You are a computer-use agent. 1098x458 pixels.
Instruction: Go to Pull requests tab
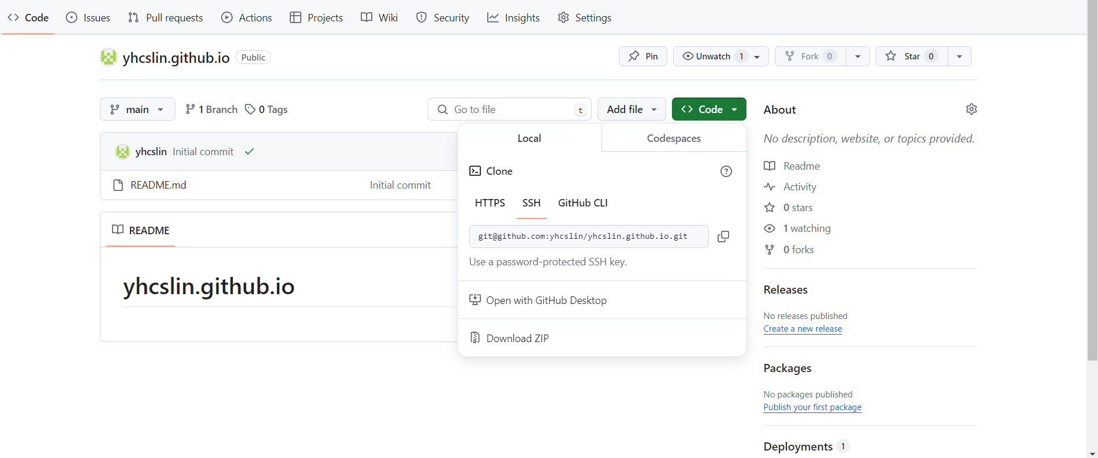tap(166, 17)
